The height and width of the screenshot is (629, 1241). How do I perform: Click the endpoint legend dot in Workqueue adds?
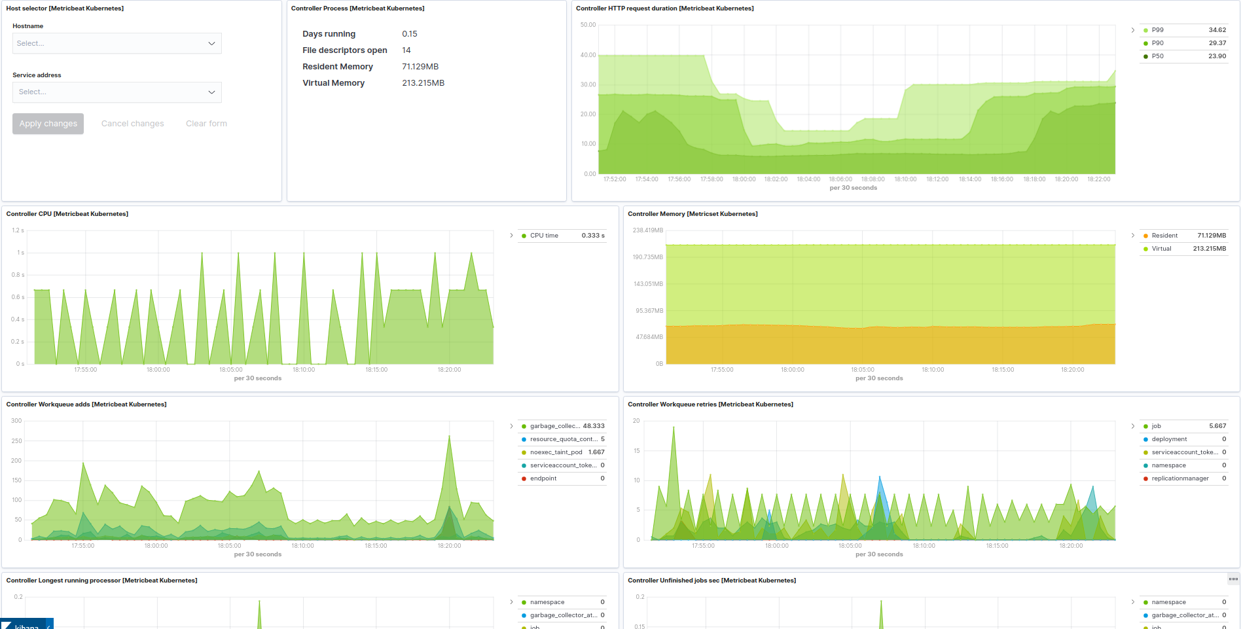pyautogui.click(x=524, y=478)
